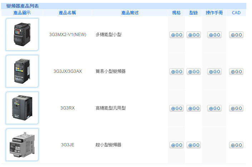Viewport: 252px width, 167px height.
Task: Select product name 3G3JX/3G3AX
Action: coord(68,71)
